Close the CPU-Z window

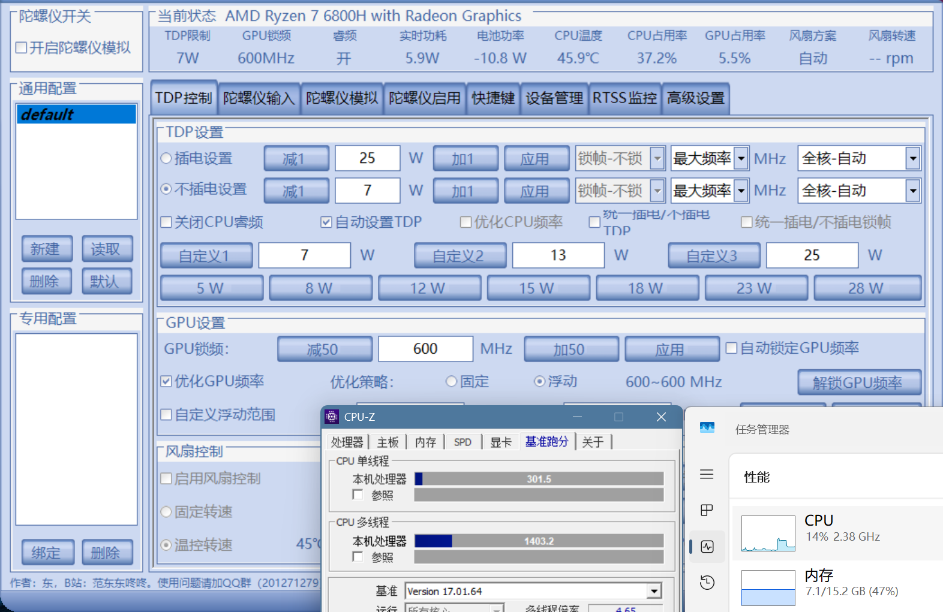(661, 417)
